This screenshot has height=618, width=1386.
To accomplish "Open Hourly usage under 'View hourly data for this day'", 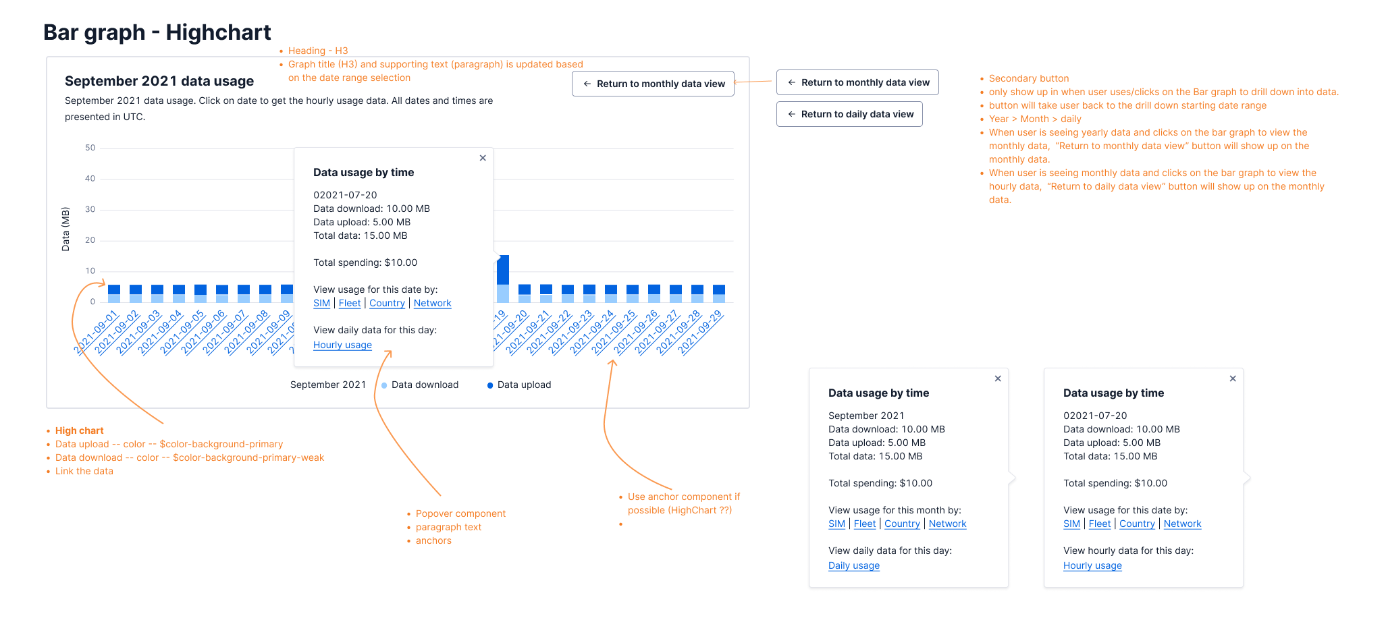I will tap(1092, 565).
